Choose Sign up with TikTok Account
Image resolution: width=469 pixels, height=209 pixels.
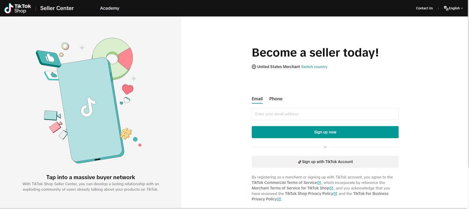point(325,162)
